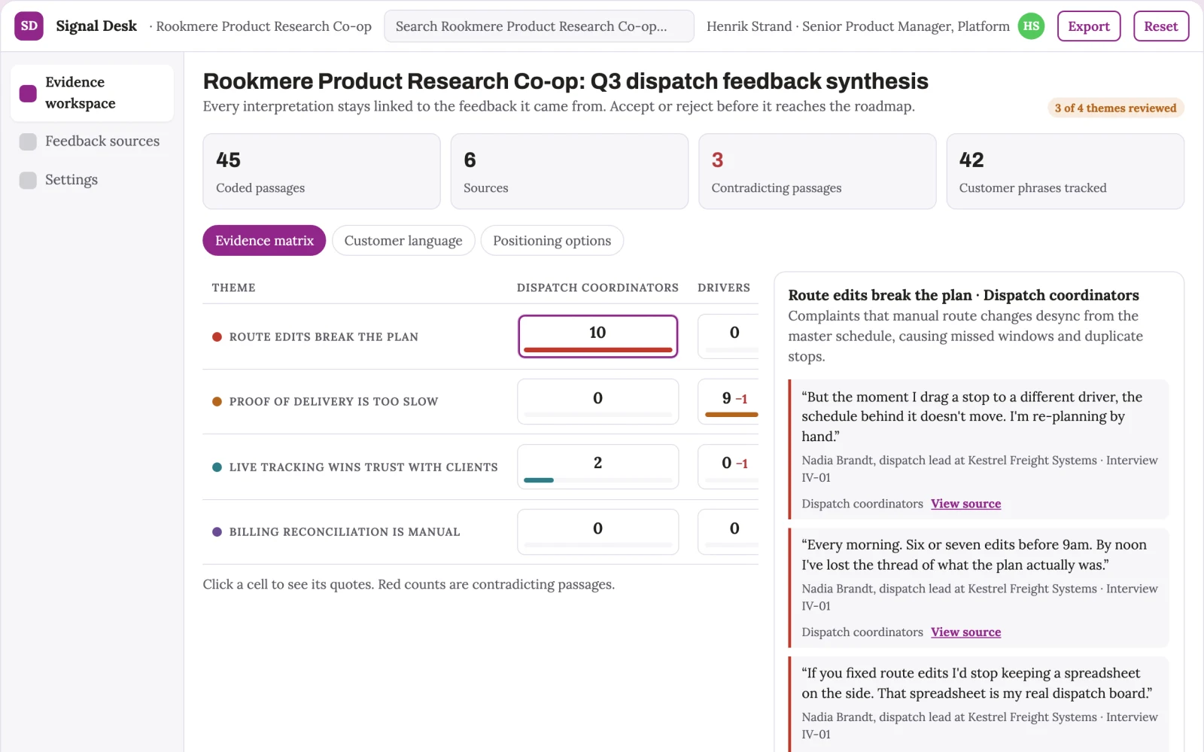1204x752 pixels.
Task: Click the Route edits break the plan theme label
Action: pyautogui.click(x=324, y=337)
